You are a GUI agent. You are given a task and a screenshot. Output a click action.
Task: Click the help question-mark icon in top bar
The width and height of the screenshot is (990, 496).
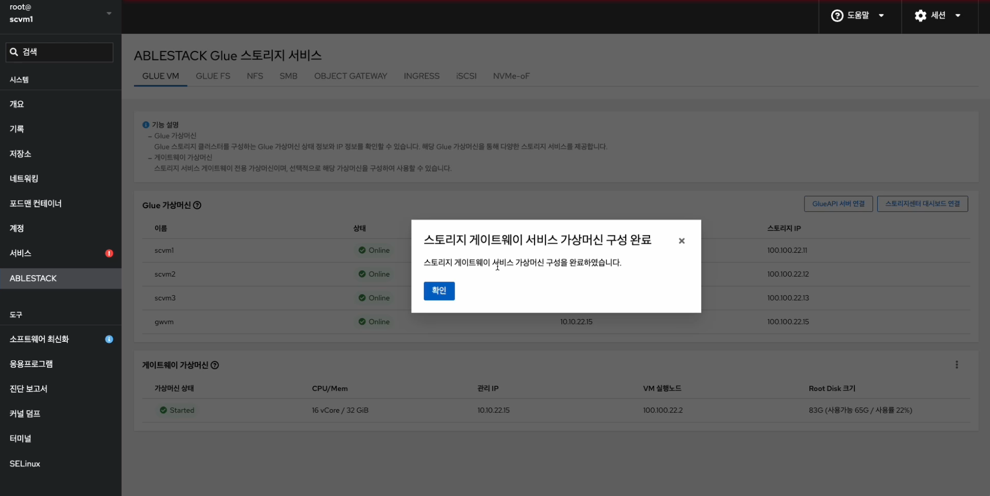pos(837,16)
